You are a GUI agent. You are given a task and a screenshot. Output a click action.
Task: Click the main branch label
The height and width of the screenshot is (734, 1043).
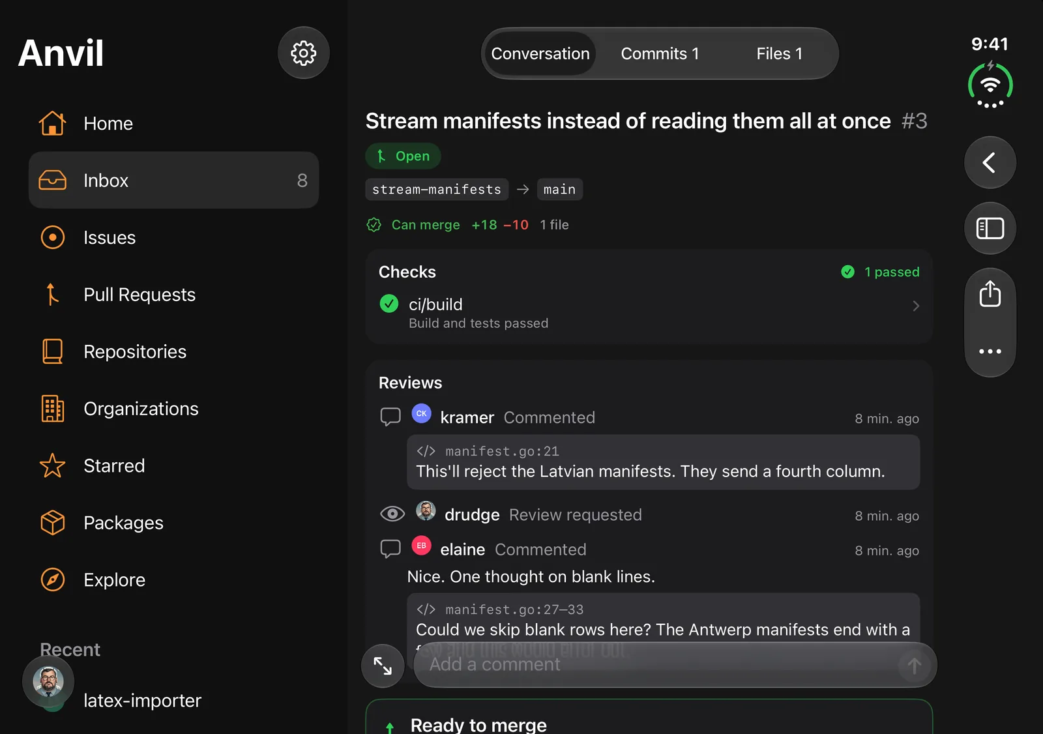[559, 189]
